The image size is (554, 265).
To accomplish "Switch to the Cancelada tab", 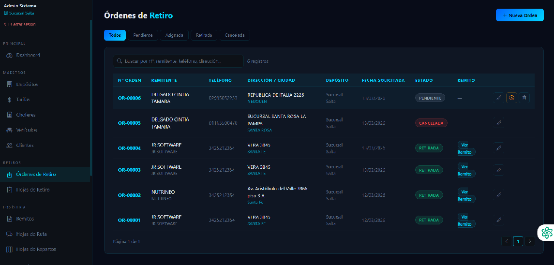I will point(234,35).
